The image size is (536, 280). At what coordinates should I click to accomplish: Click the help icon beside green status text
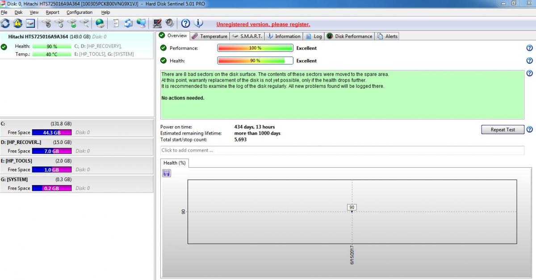pyautogui.click(x=530, y=74)
